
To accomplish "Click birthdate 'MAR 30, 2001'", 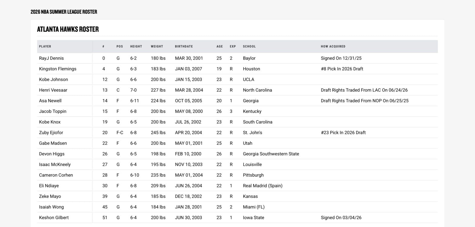I will [189, 58].
